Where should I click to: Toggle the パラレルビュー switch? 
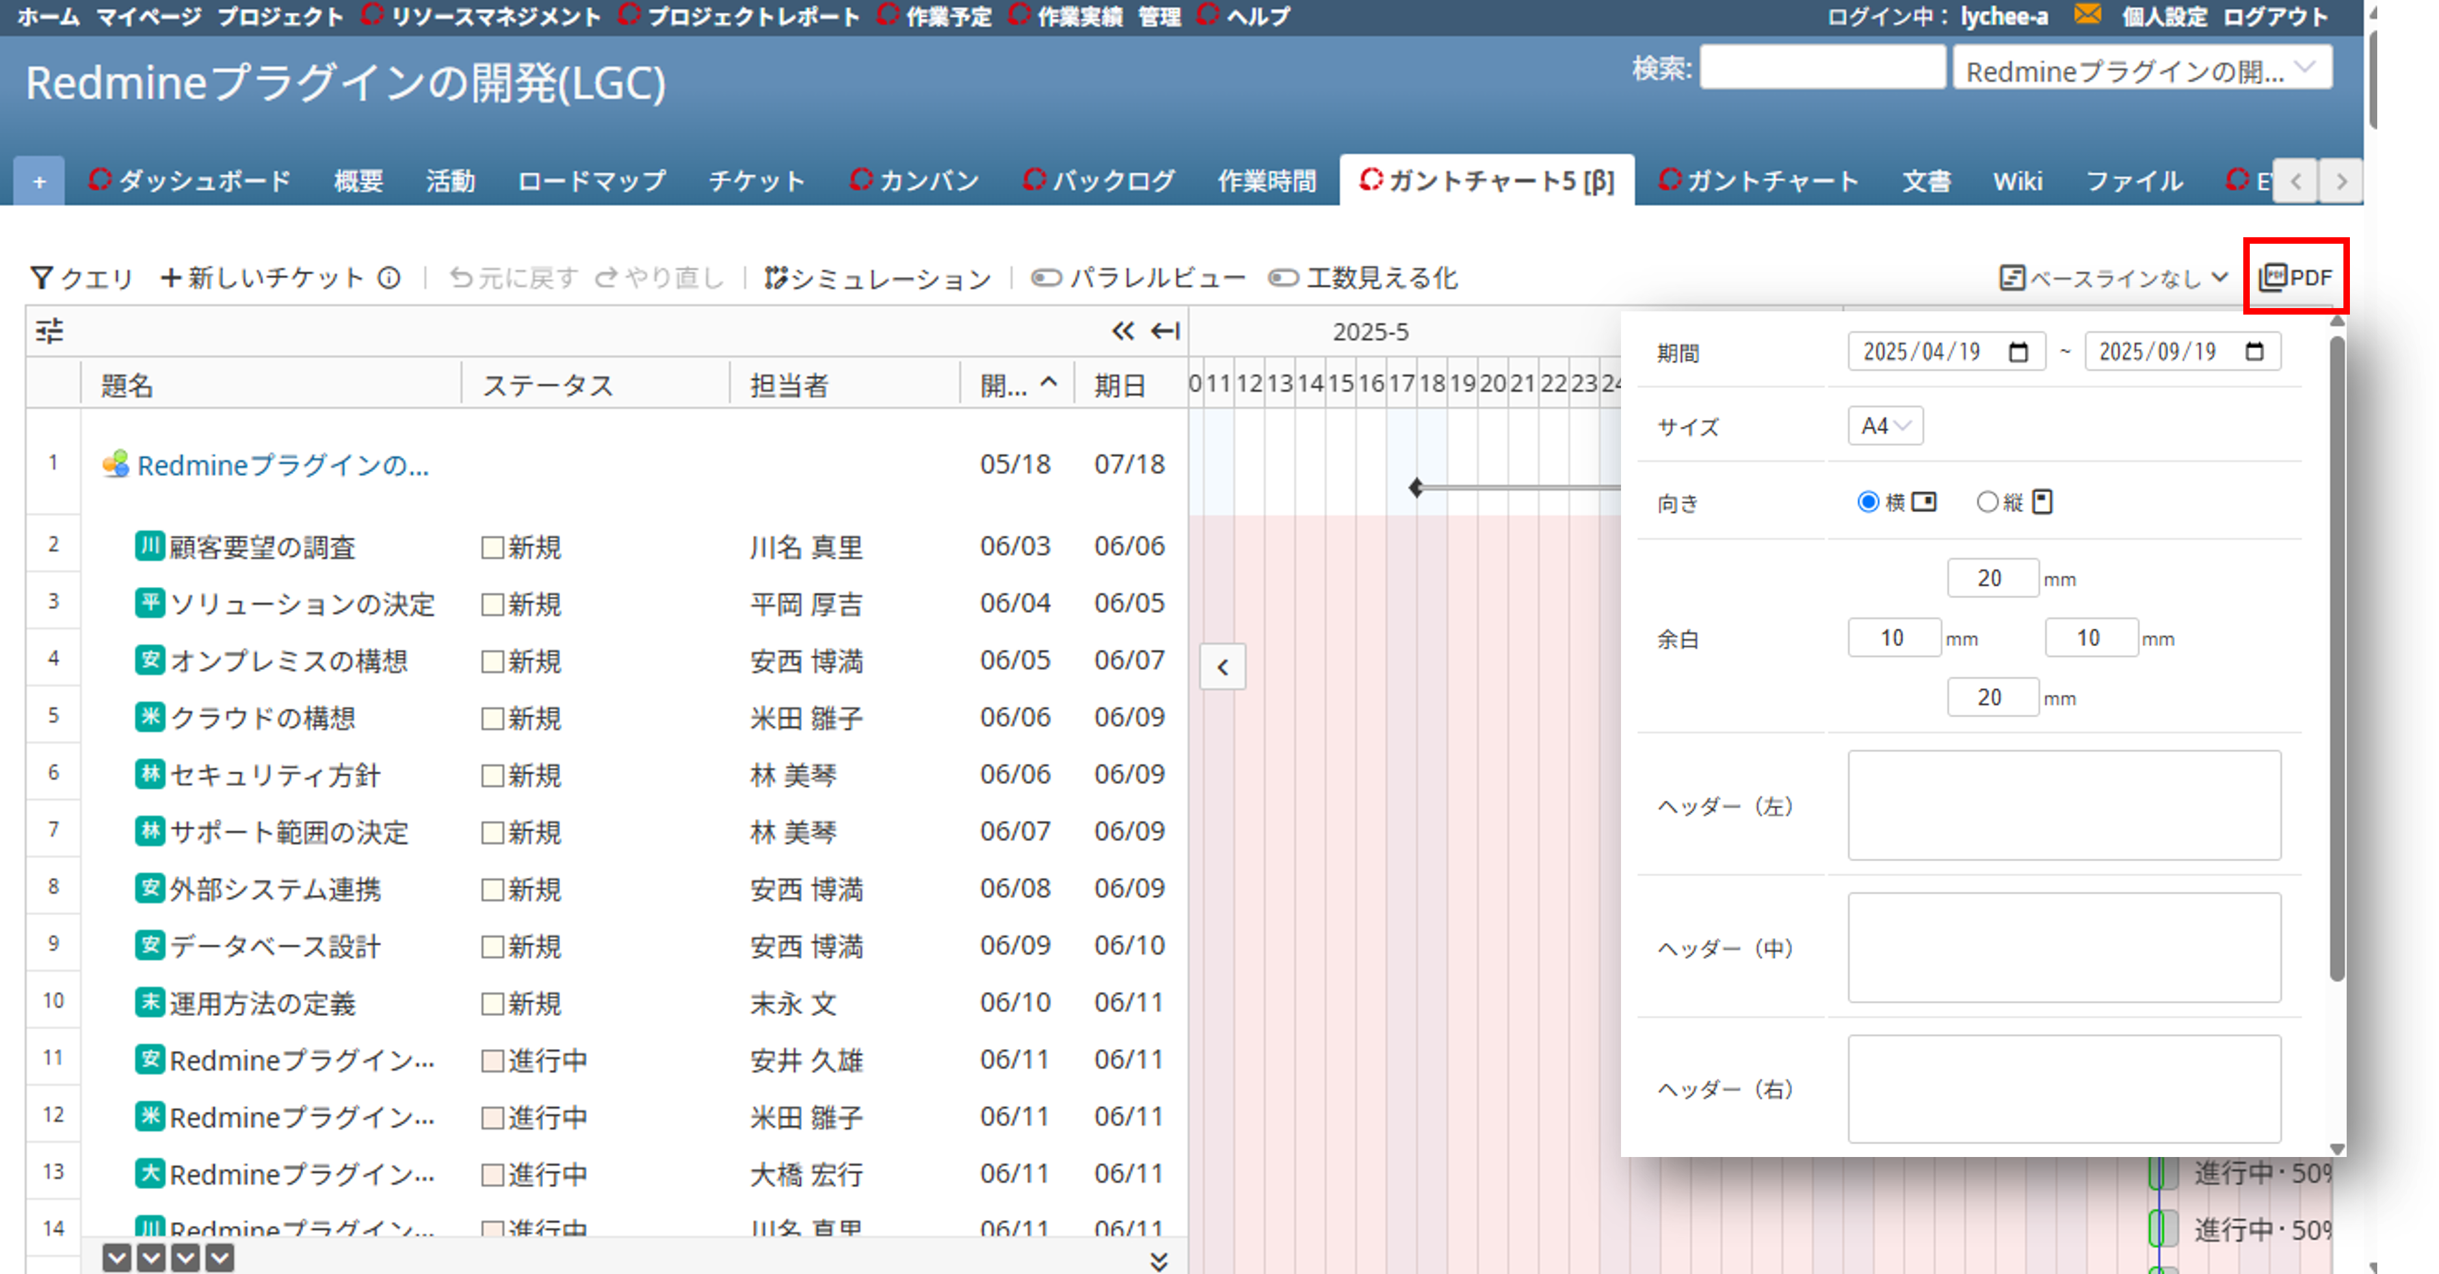tap(1046, 278)
